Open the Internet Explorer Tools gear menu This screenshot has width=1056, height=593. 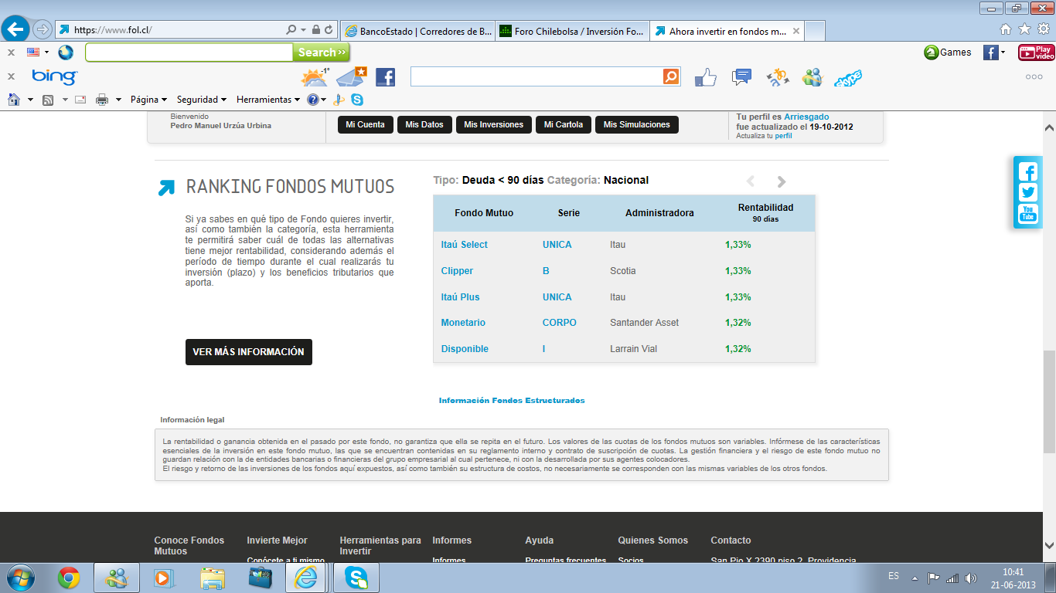click(x=1043, y=29)
